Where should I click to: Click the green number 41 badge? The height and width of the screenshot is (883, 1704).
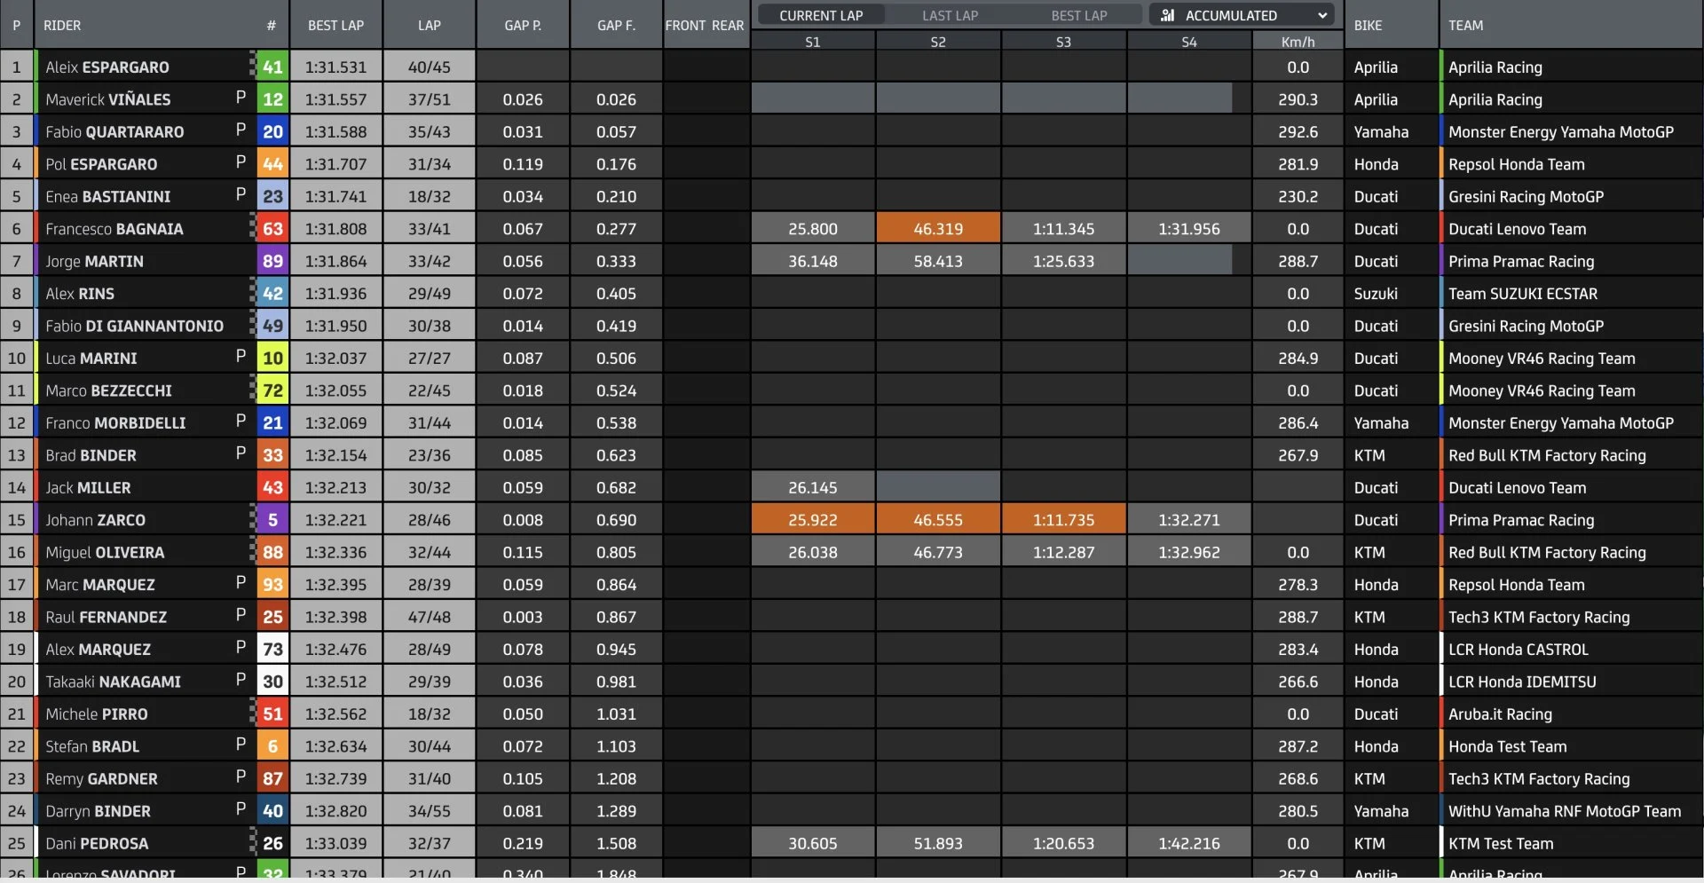[272, 67]
